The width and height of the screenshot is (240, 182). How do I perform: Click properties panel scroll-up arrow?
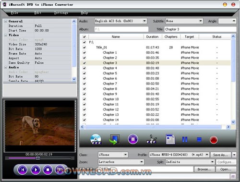pos(74,21)
